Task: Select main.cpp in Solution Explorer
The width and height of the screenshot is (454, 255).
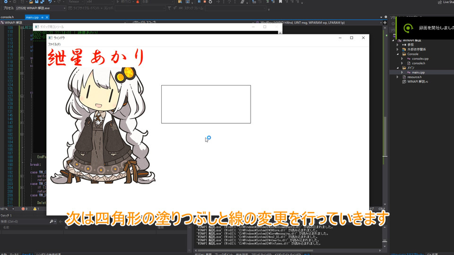Action: [418, 73]
